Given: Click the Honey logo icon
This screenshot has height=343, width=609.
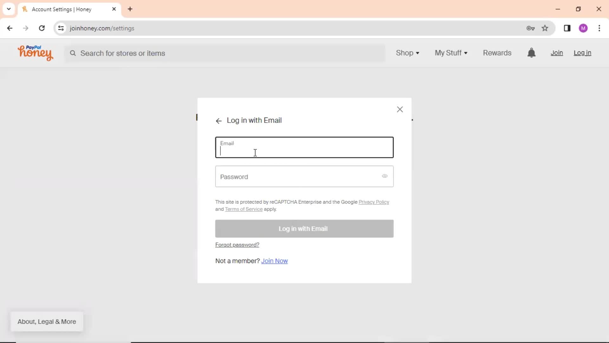Looking at the screenshot, I should pos(36,52).
